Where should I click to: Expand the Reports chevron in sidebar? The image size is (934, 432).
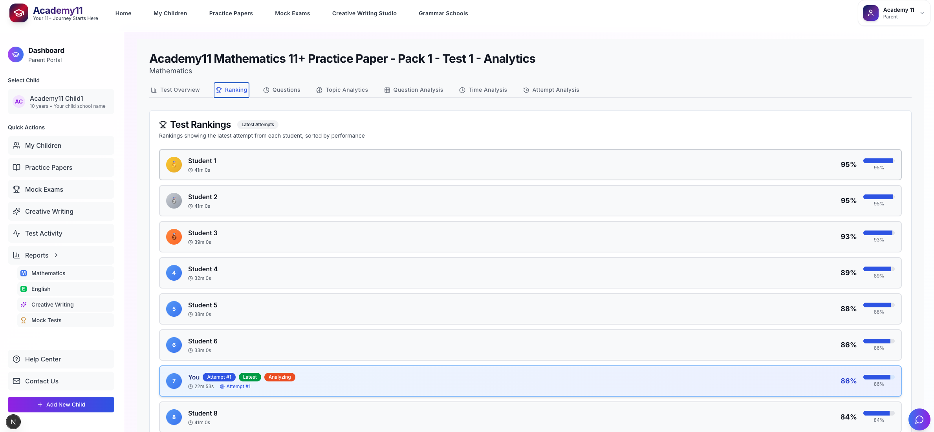[56, 255]
